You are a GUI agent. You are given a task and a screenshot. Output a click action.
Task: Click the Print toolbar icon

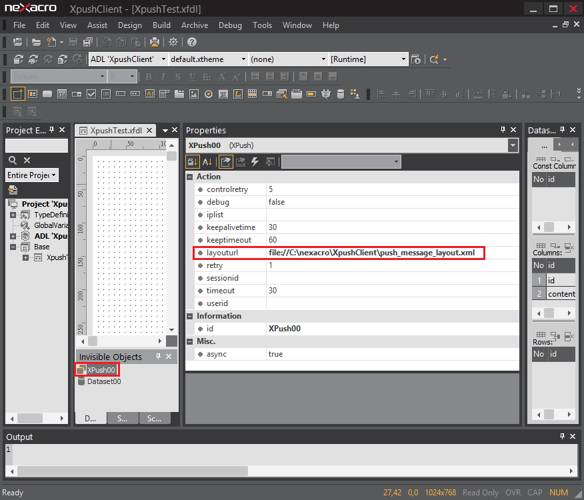(155, 42)
